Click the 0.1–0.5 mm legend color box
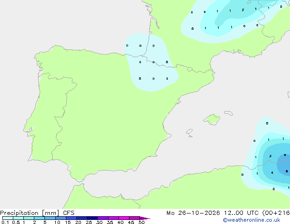The width and height of the screenshot is (290, 224). 8,218
